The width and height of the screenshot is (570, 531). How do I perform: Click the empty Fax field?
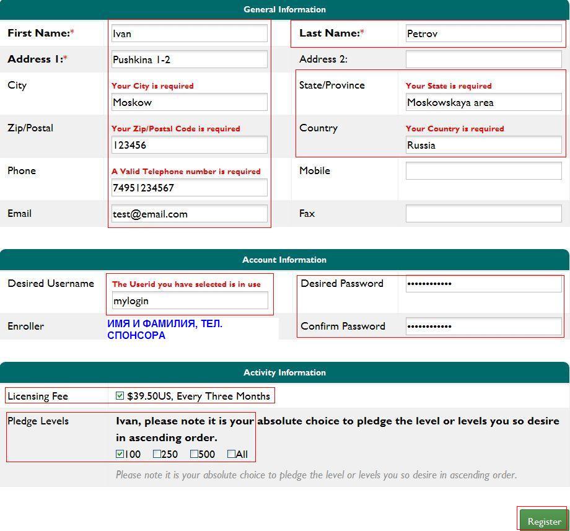(483, 213)
